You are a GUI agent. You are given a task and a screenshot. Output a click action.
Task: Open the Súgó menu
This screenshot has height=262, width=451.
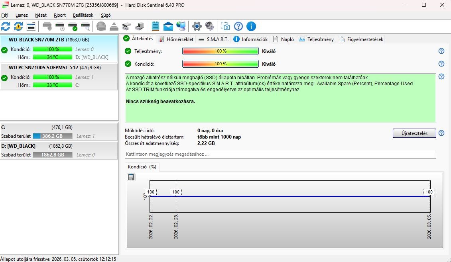(106, 15)
